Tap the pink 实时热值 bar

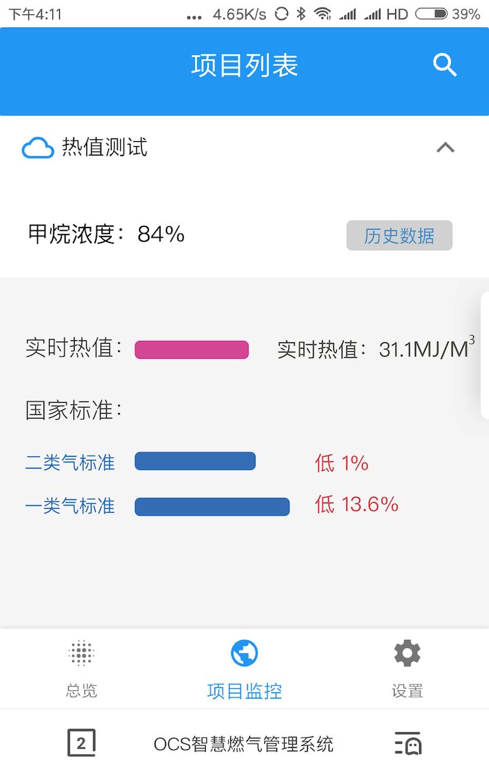(x=192, y=350)
